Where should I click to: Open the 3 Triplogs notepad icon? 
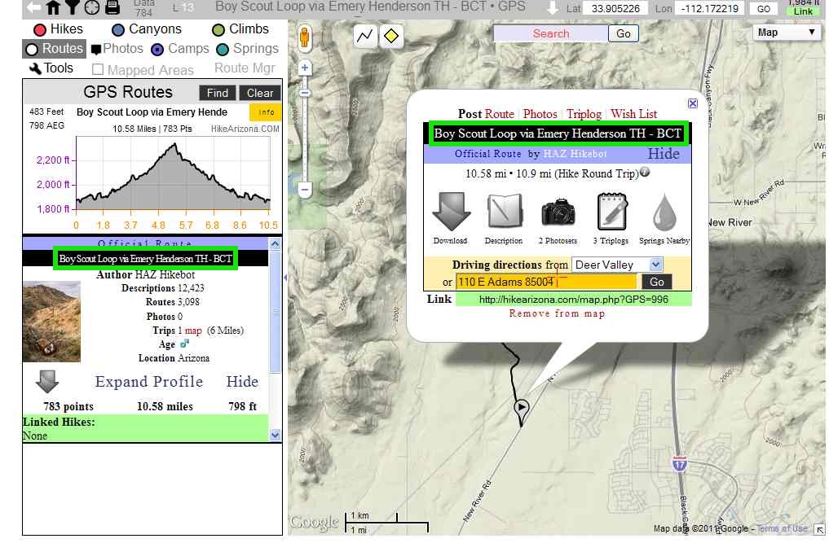611,213
